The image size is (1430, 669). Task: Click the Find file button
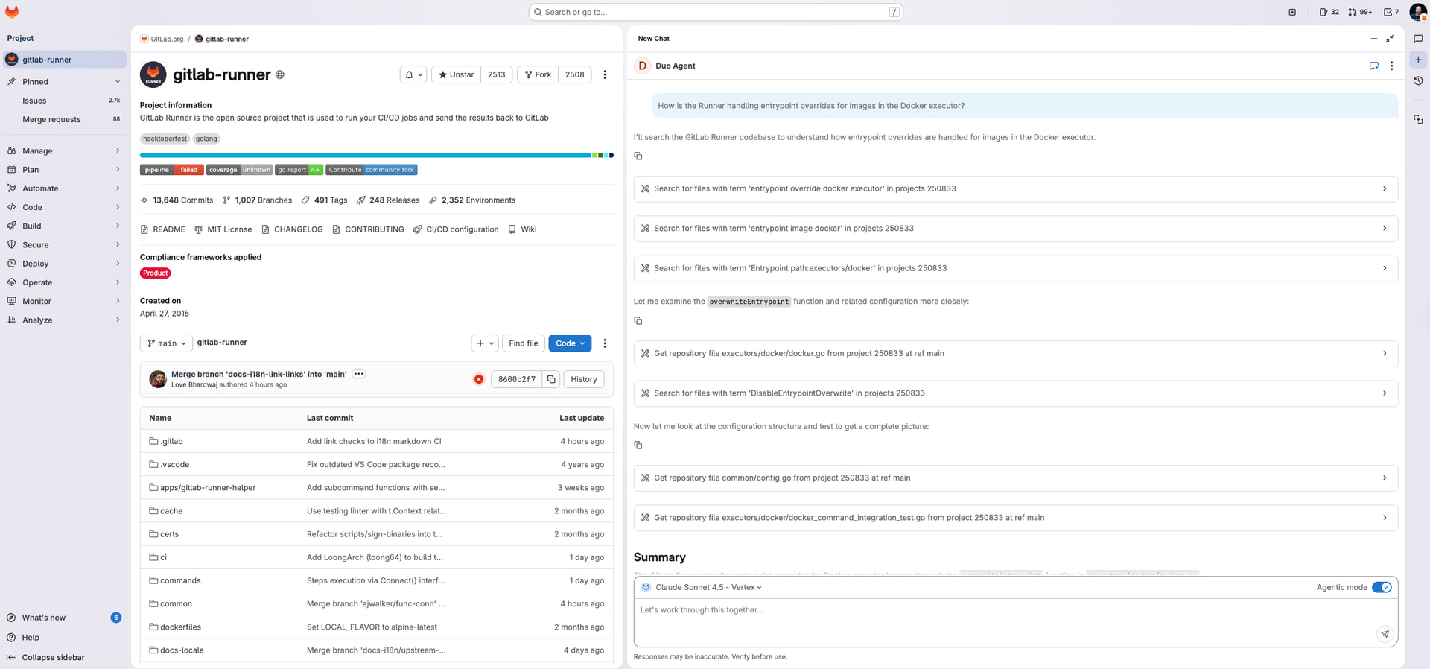[524, 343]
